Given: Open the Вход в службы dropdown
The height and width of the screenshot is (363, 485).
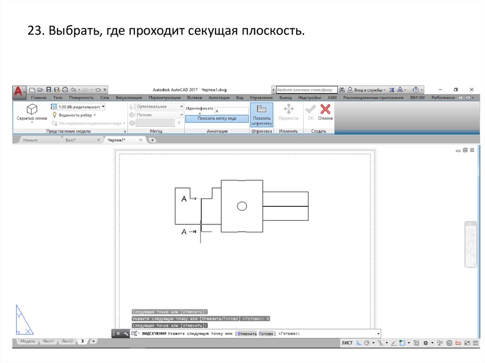Looking at the screenshot, I should coord(367,89).
